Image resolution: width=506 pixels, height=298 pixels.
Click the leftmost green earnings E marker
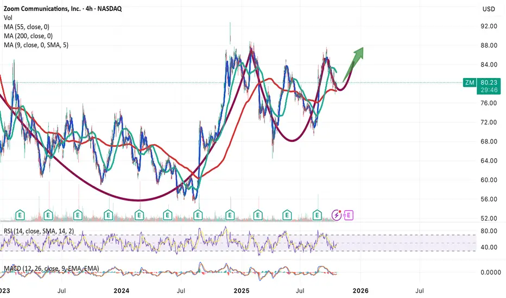coord(20,215)
